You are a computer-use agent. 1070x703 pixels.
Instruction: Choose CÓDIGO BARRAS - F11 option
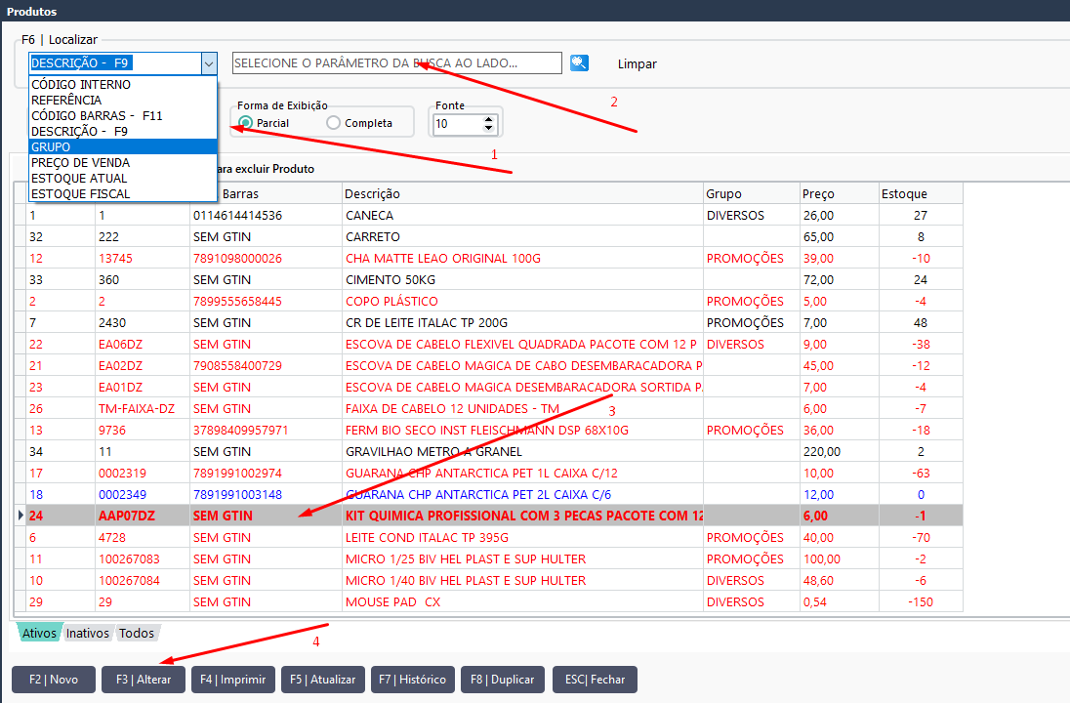point(123,116)
